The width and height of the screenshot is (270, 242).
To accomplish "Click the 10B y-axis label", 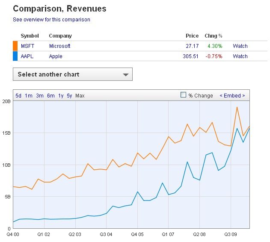I will [x=6, y=165].
